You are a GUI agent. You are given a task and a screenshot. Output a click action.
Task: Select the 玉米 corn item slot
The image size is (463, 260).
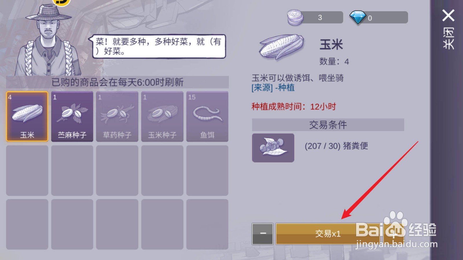[x=27, y=116]
